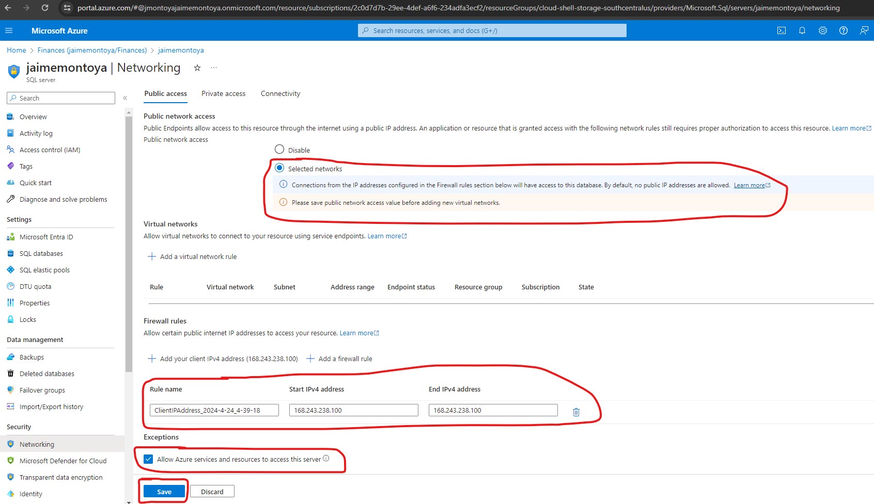
Task: Edit the End IPv4 address field
Action: pos(493,410)
